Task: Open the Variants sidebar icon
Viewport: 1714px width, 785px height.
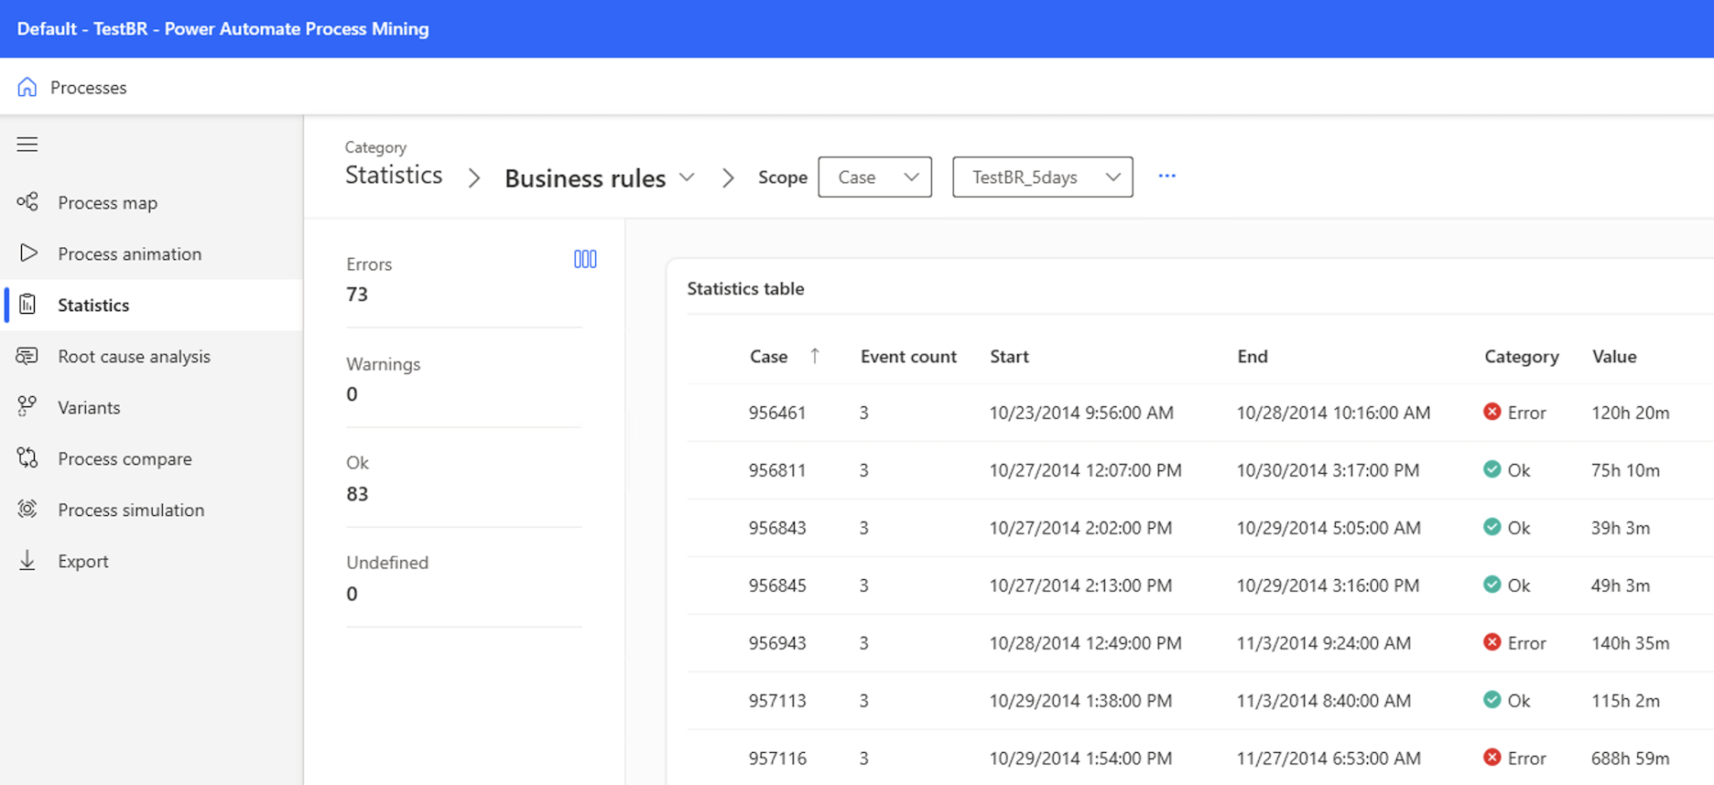Action: (x=27, y=407)
